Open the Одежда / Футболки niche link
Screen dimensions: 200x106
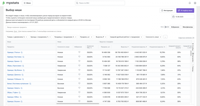point(14,70)
